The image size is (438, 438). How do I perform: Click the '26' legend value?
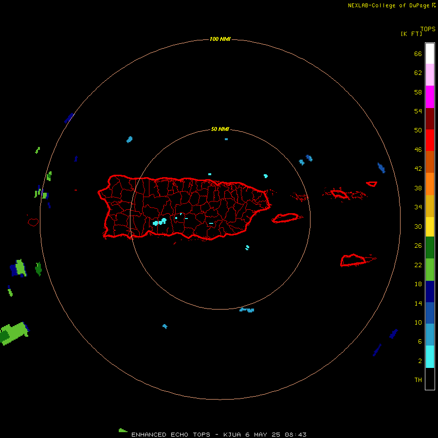pyautogui.click(x=418, y=246)
